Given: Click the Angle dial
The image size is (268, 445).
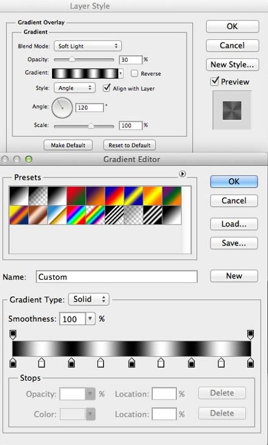Looking at the screenshot, I should (62, 108).
